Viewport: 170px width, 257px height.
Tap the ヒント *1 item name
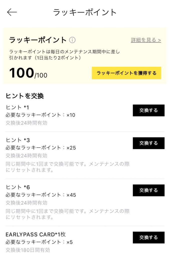click(17, 107)
